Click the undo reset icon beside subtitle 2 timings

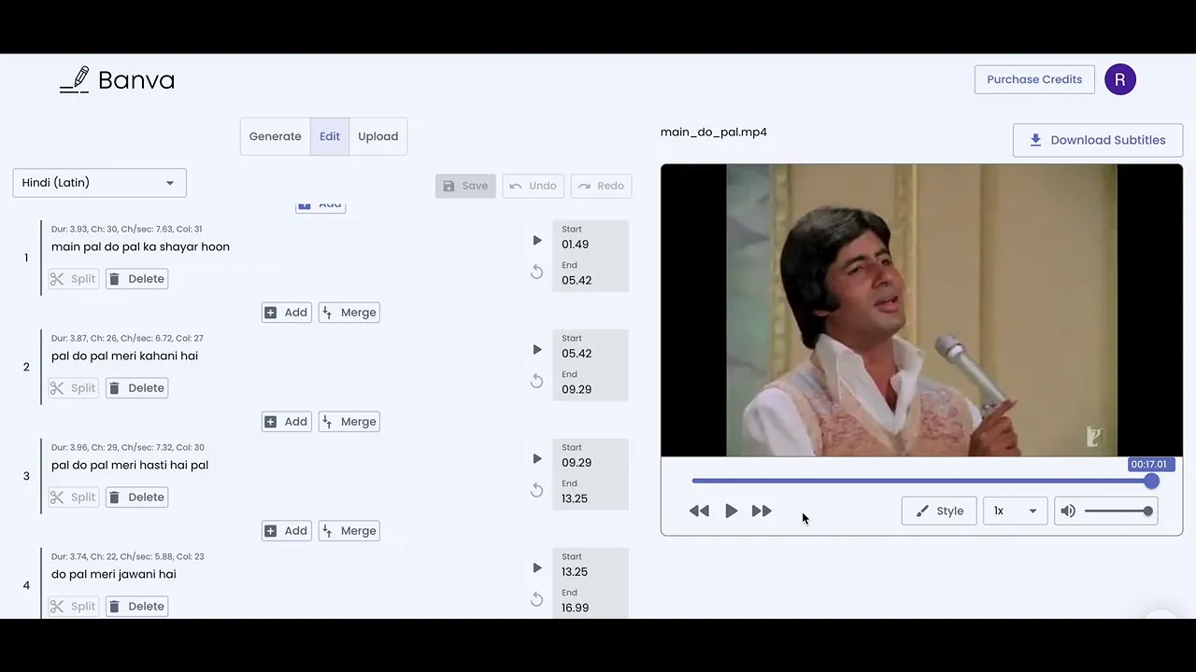pyautogui.click(x=536, y=380)
